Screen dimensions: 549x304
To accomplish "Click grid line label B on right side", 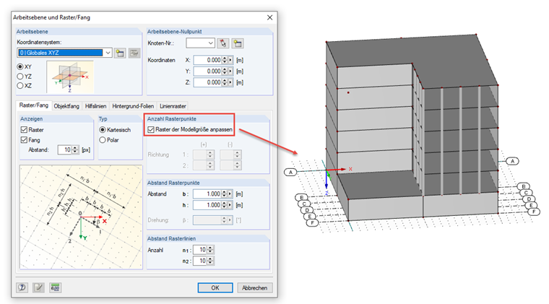I will coord(524,186).
